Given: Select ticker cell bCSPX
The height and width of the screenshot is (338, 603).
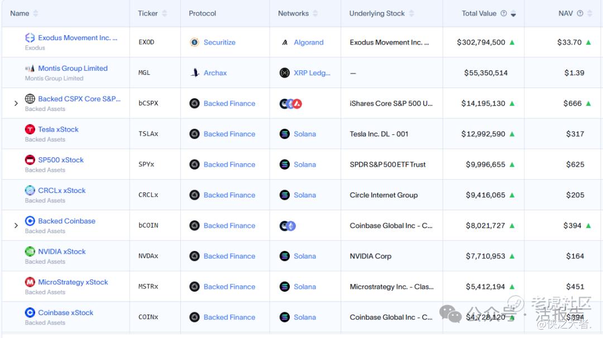Looking at the screenshot, I should (149, 103).
